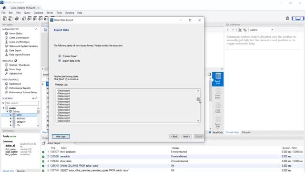Switch to the Snippets tab
305x172 pixels.
coord(246,132)
